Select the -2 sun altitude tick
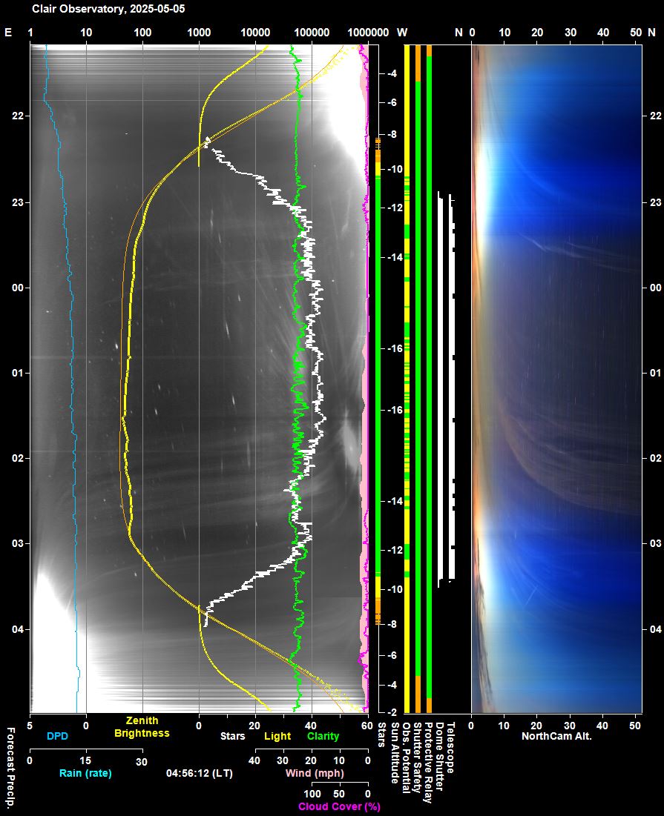 392,712
